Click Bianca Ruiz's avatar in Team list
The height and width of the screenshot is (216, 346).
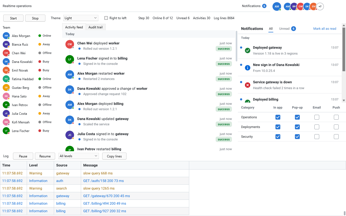(x=6, y=44)
